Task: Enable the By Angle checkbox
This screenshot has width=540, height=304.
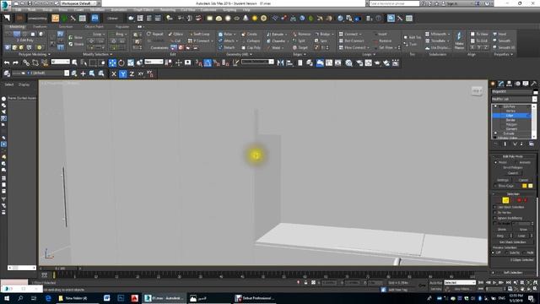Action: click(495, 224)
